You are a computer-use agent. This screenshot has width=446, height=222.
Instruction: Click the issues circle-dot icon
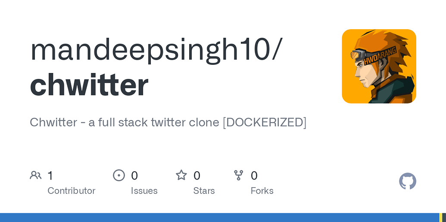(x=119, y=175)
